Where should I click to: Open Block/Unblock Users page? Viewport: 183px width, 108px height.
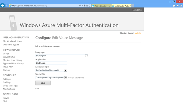pos(13,41)
